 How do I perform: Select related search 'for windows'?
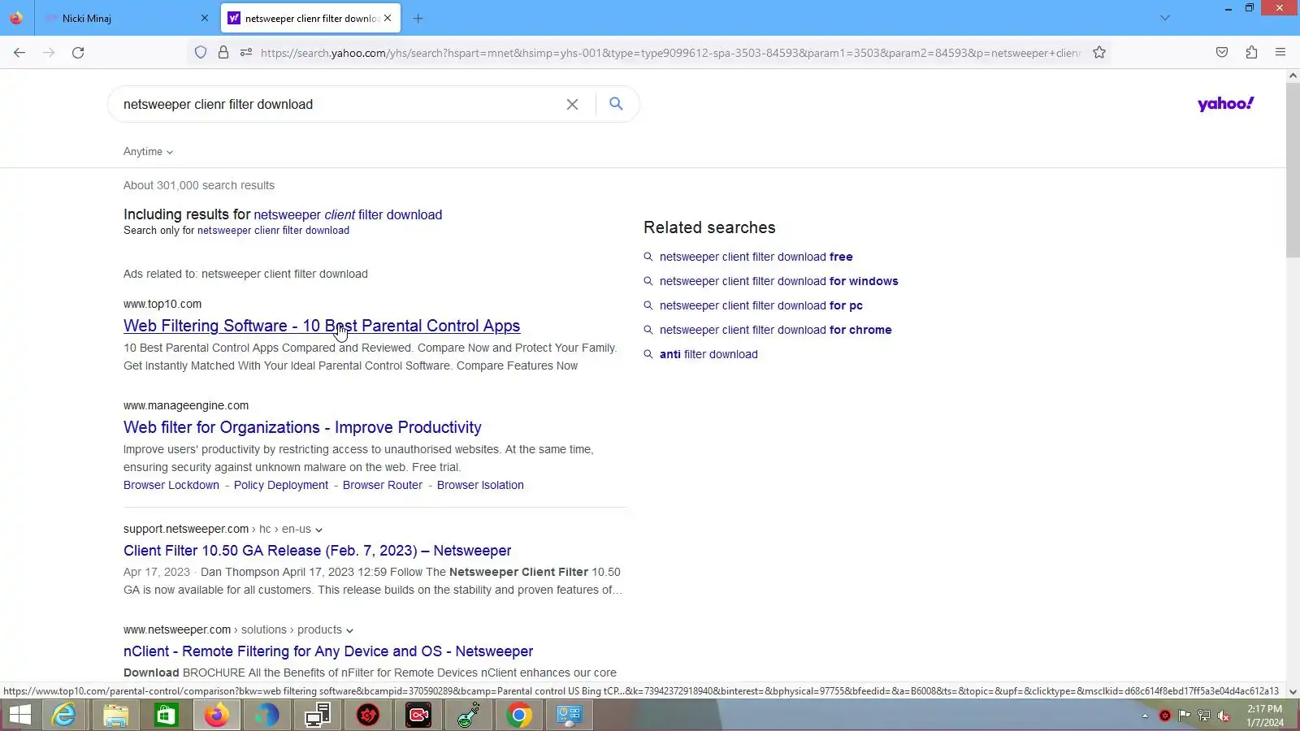coord(778,281)
